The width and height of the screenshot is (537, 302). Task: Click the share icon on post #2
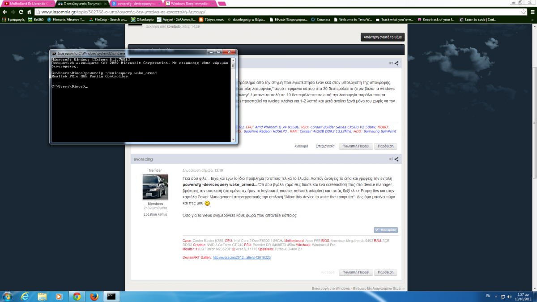coord(396,159)
